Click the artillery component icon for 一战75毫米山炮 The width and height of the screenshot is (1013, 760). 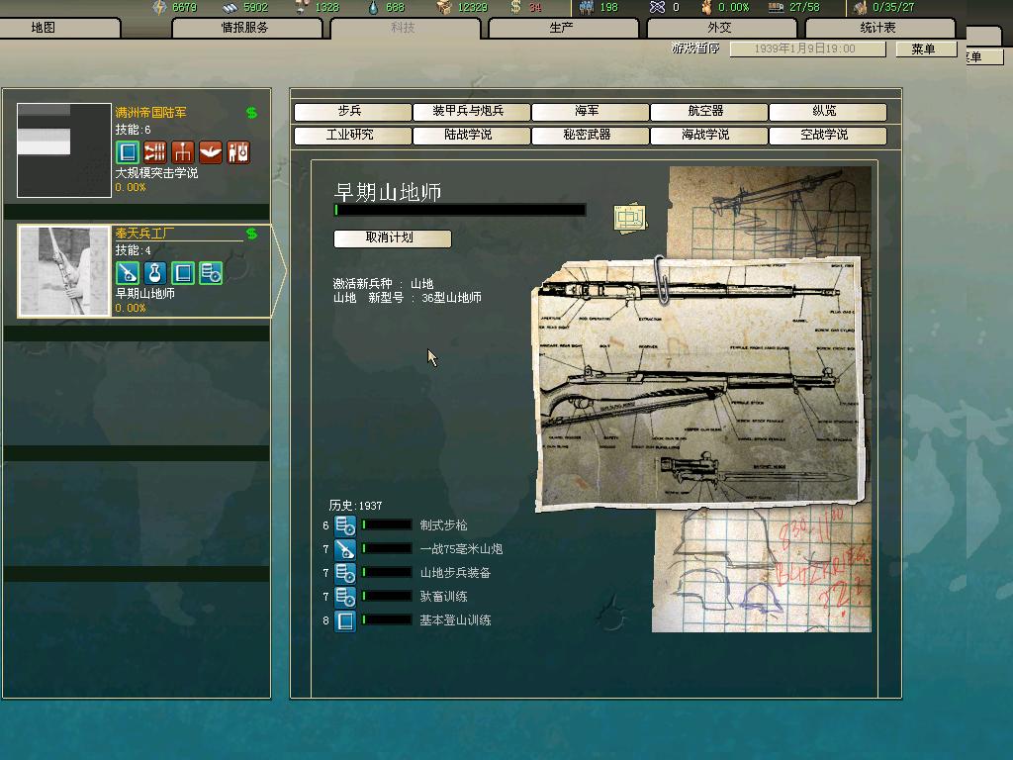[345, 549]
